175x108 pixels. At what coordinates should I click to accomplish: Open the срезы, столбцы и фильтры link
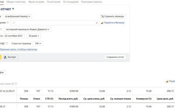click(x=19, y=49)
